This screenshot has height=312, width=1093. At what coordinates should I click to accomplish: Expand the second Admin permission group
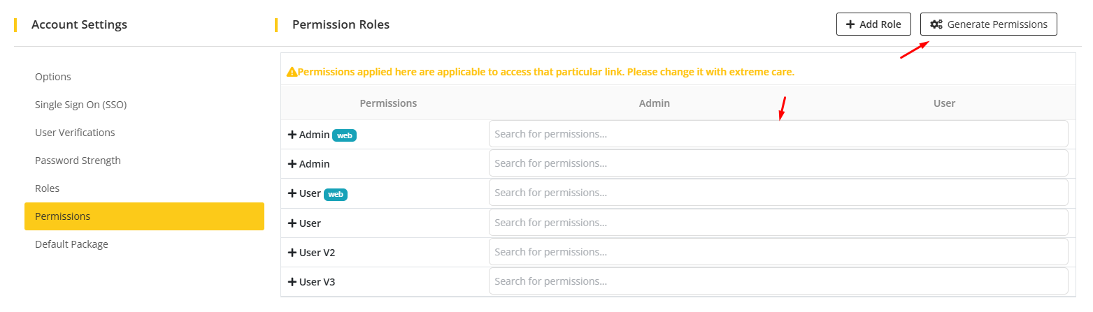click(x=292, y=164)
